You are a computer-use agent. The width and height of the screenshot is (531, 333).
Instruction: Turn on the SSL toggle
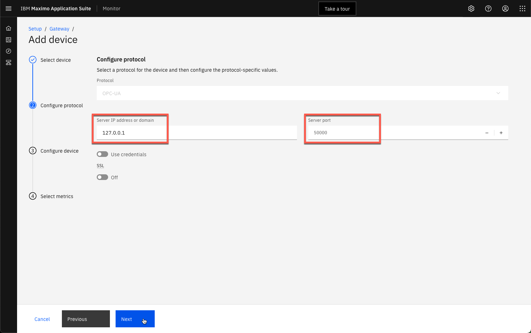(102, 177)
